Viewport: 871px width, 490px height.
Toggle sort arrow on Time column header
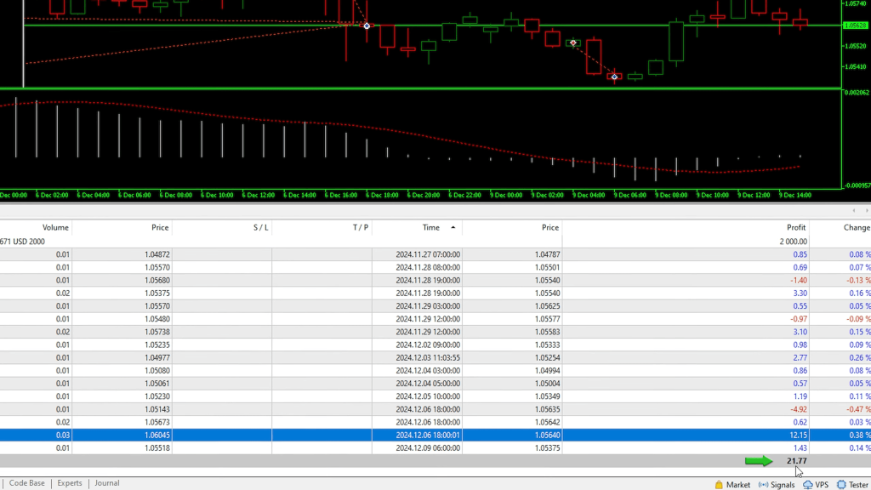[x=453, y=228]
